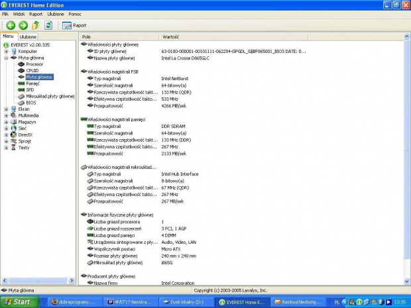Screen dimensions: 411x308
Task: Select the Nazwa płyty głównej row
Action: [148, 58]
